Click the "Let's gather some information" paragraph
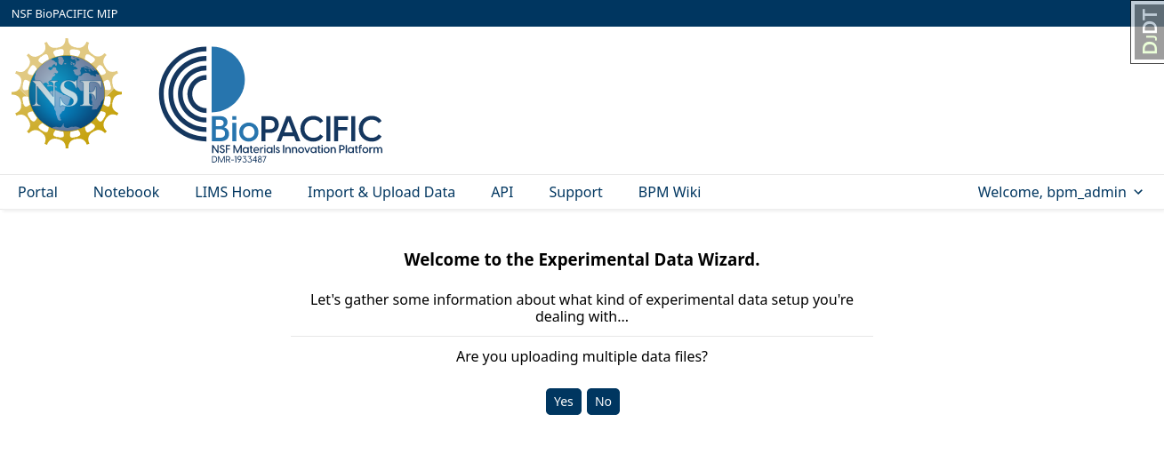The image size is (1164, 470). click(x=582, y=307)
